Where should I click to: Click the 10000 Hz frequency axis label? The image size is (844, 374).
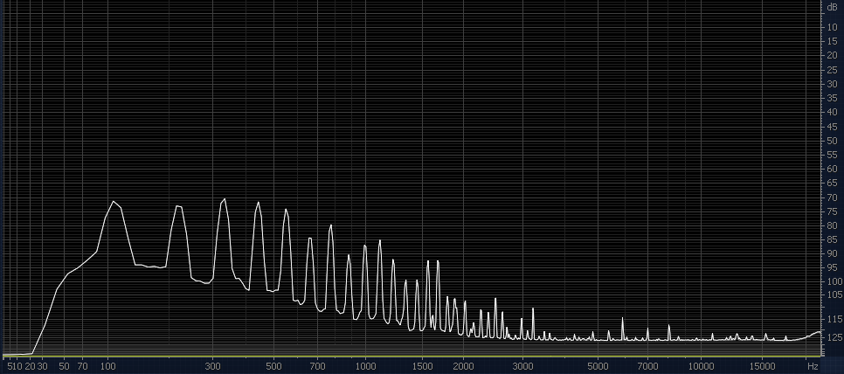click(x=699, y=365)
